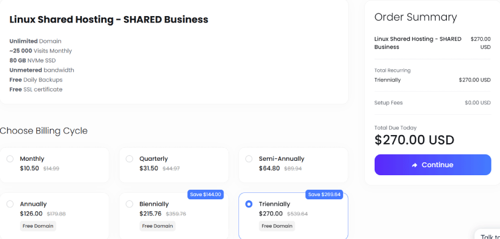Select the Monthly billing radio button
The height and width of the screenshot is (239, 500).
[10, 159]
